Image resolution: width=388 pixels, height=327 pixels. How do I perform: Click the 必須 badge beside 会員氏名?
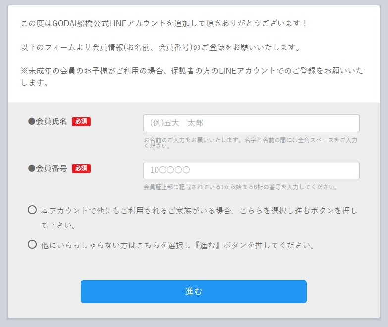(x=81, y=122)
